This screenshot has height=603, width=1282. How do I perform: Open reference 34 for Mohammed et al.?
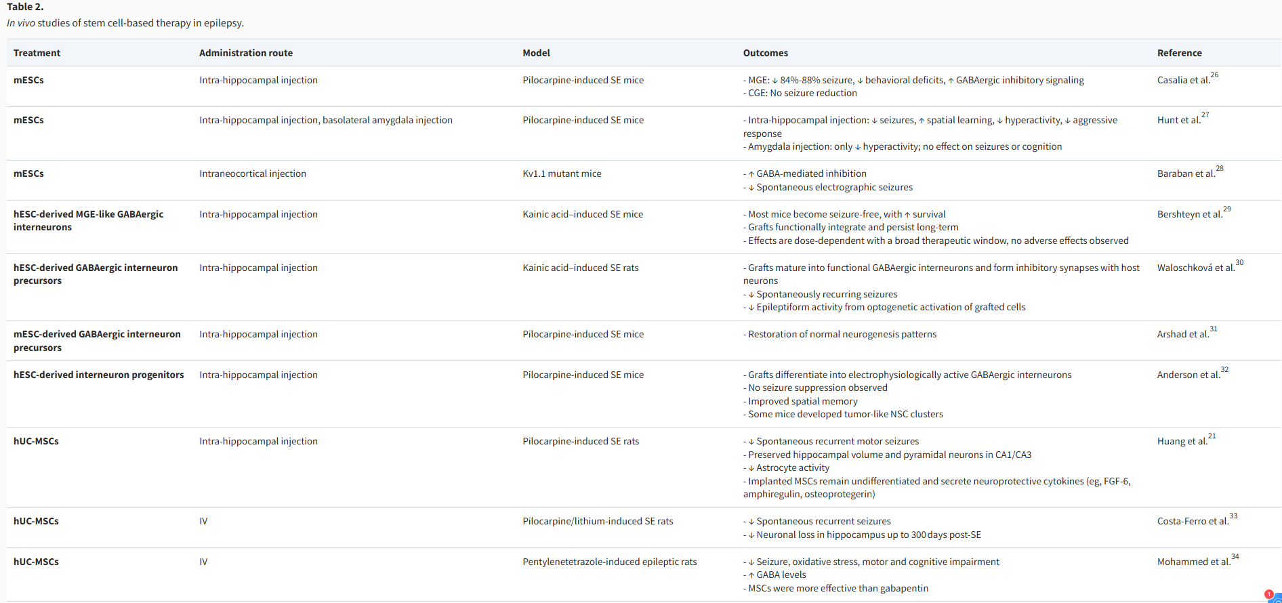(1235, 557)
